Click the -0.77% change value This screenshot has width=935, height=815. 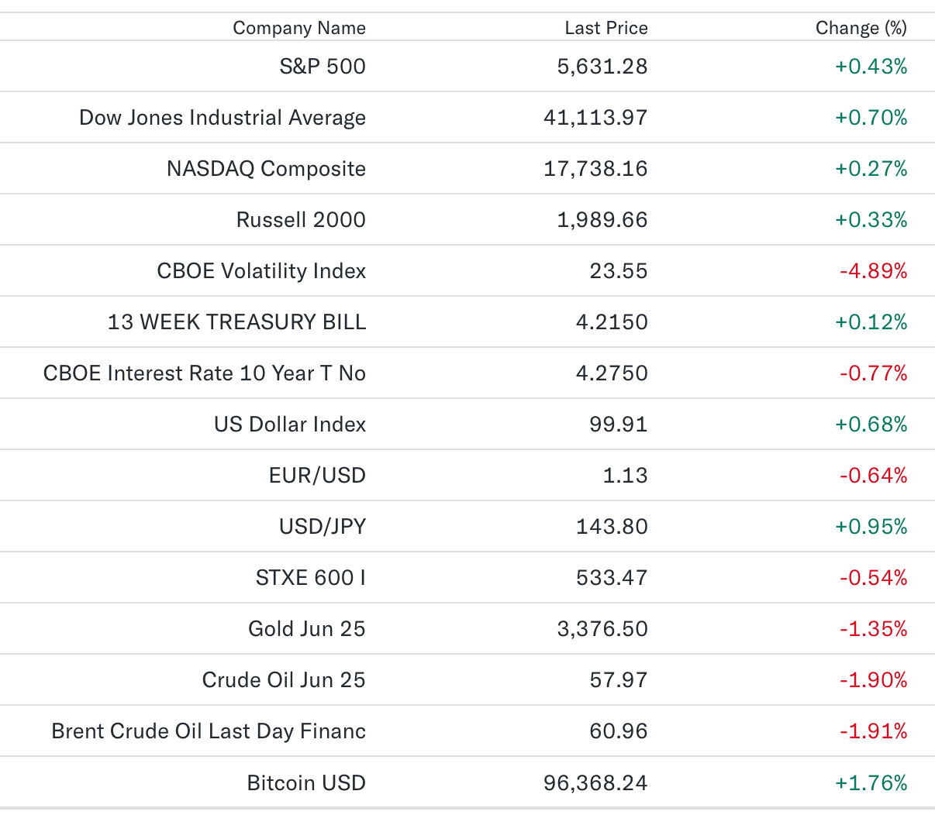[x=874, y=373]
